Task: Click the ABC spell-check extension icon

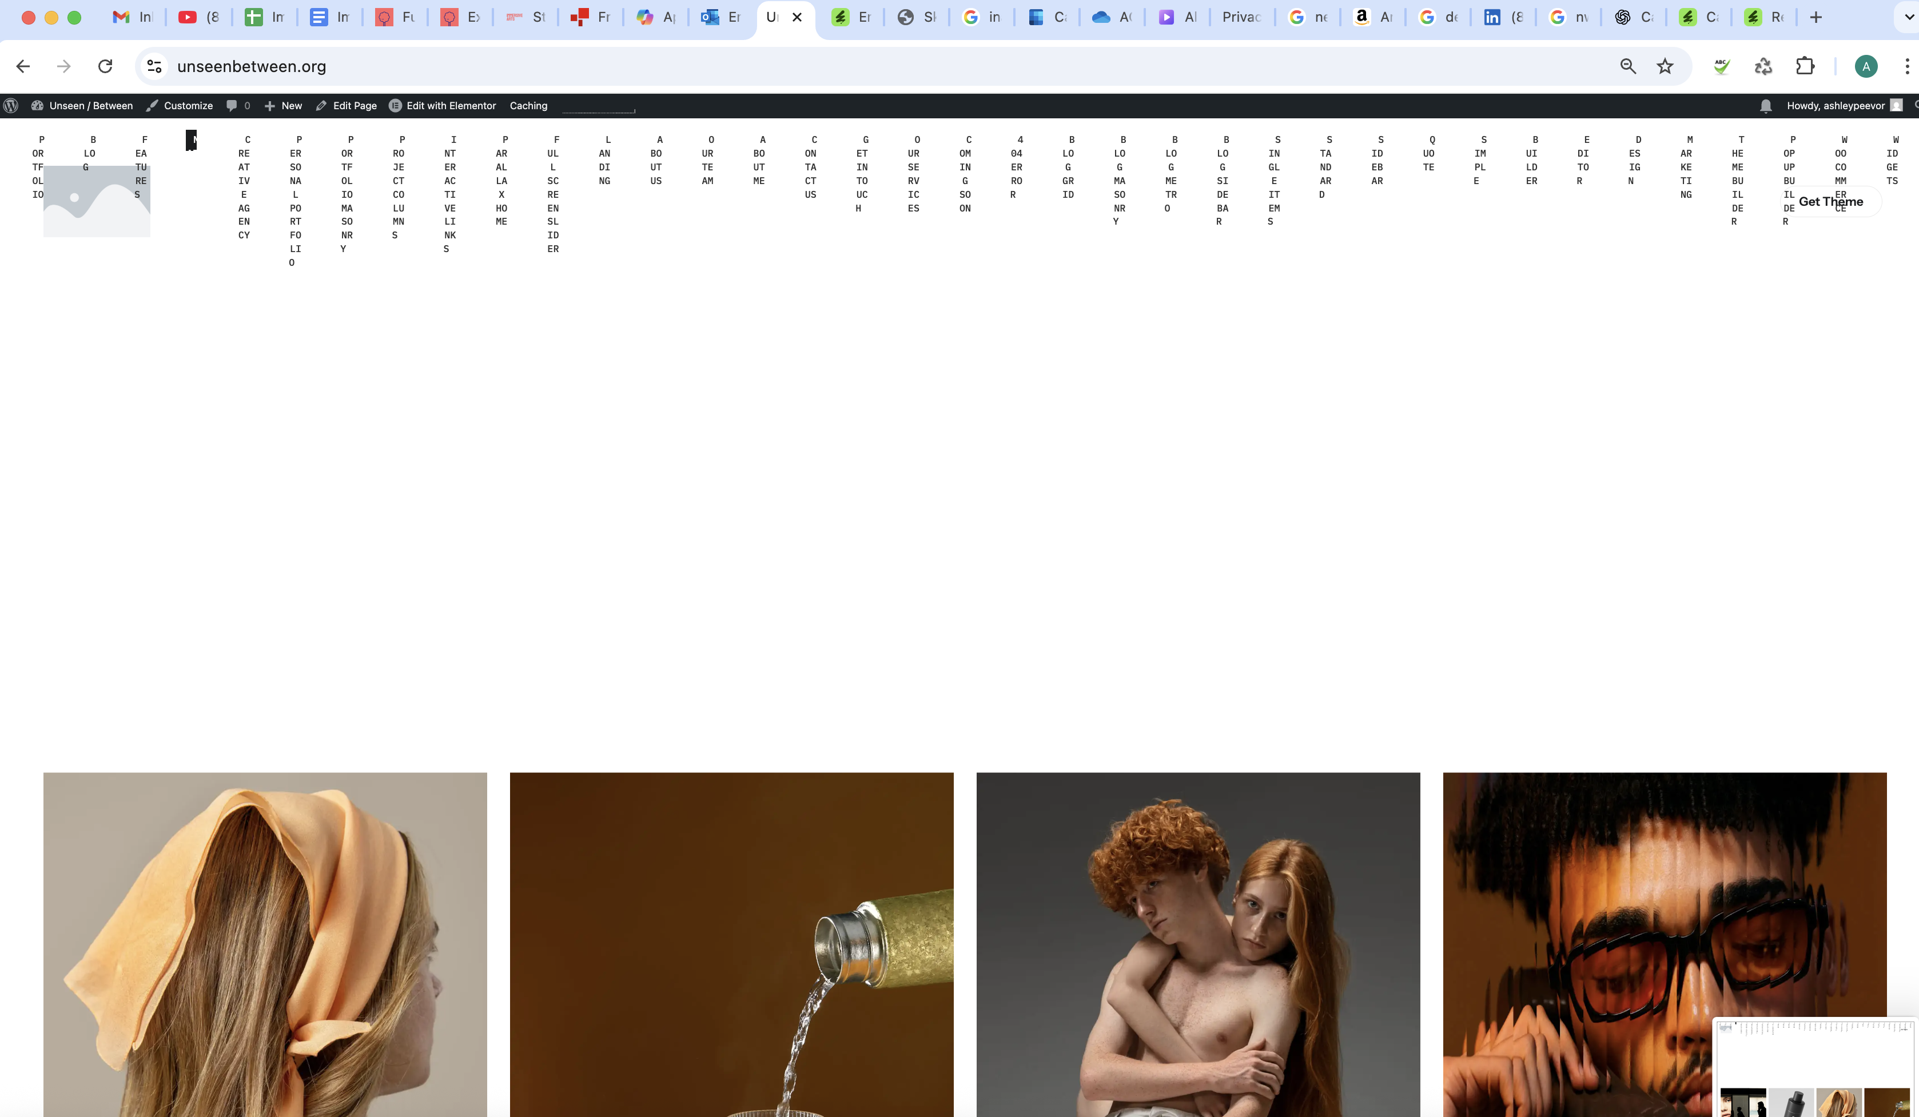Action: [1721, 66]
